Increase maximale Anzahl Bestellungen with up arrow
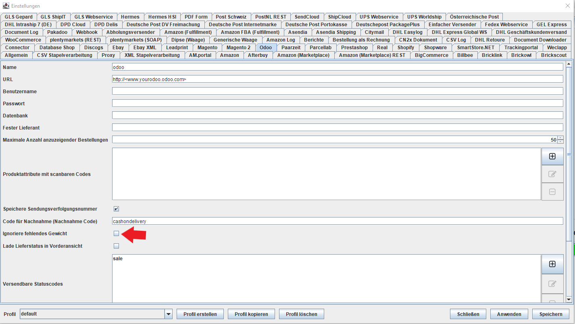This screenshot has height=324, width=575. tap(560, 138)
